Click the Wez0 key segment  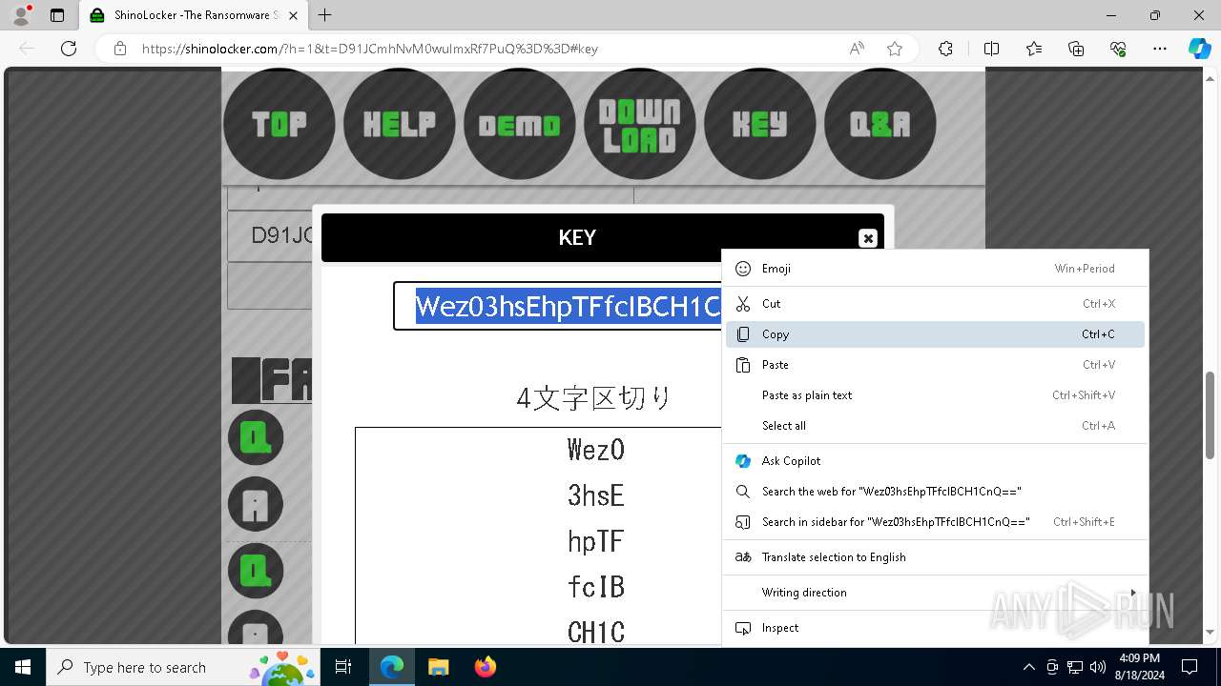tap(596, 450)
